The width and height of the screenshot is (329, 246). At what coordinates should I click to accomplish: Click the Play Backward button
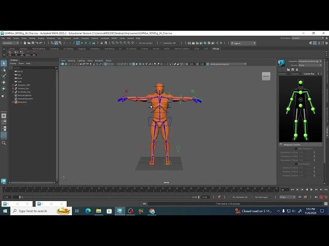coord(306,190)
